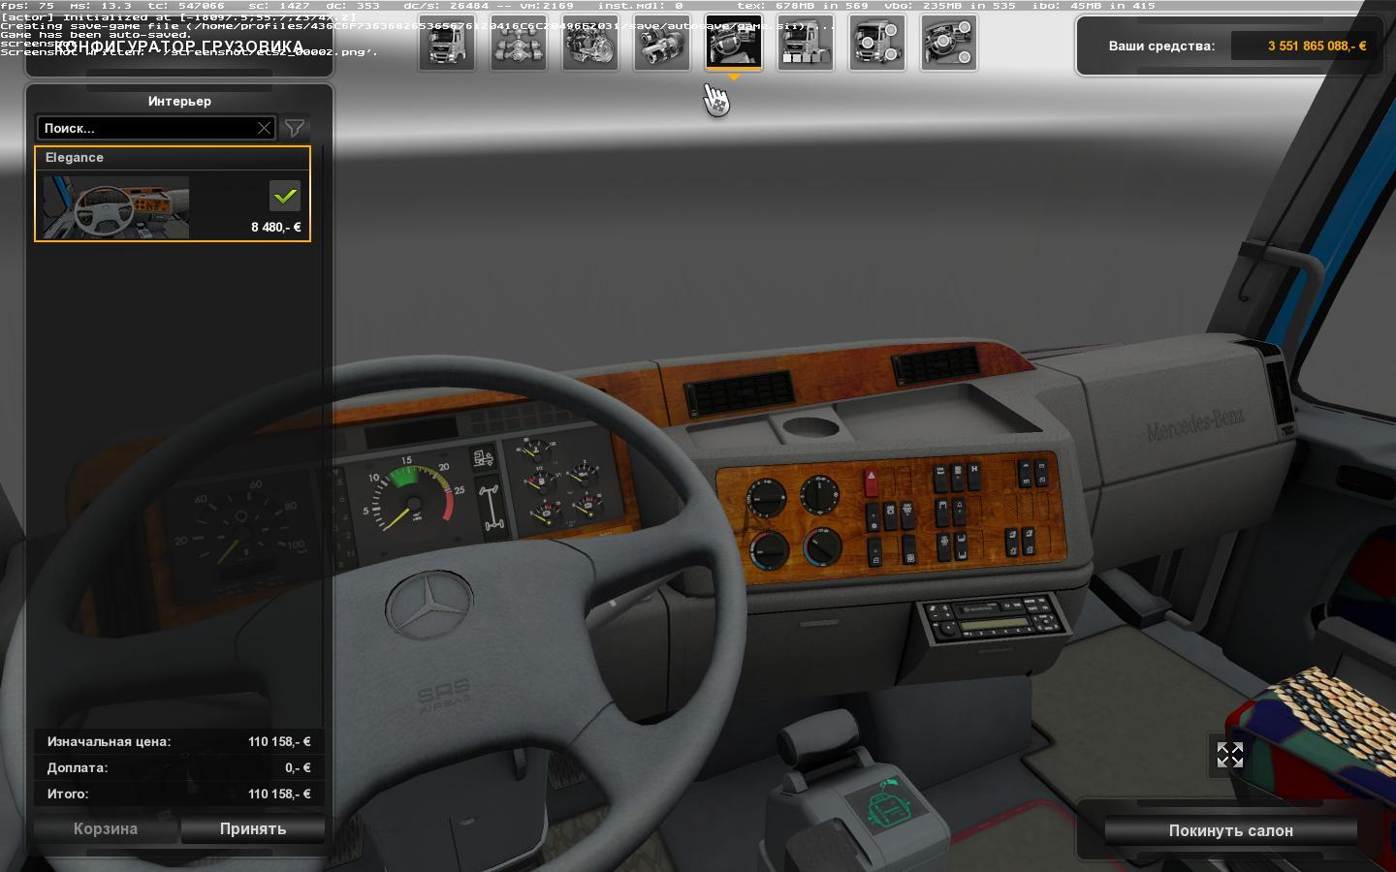Click the Ваши средства funds amount
Viewport: 1396px width, 872px height.
[1302, 46]
